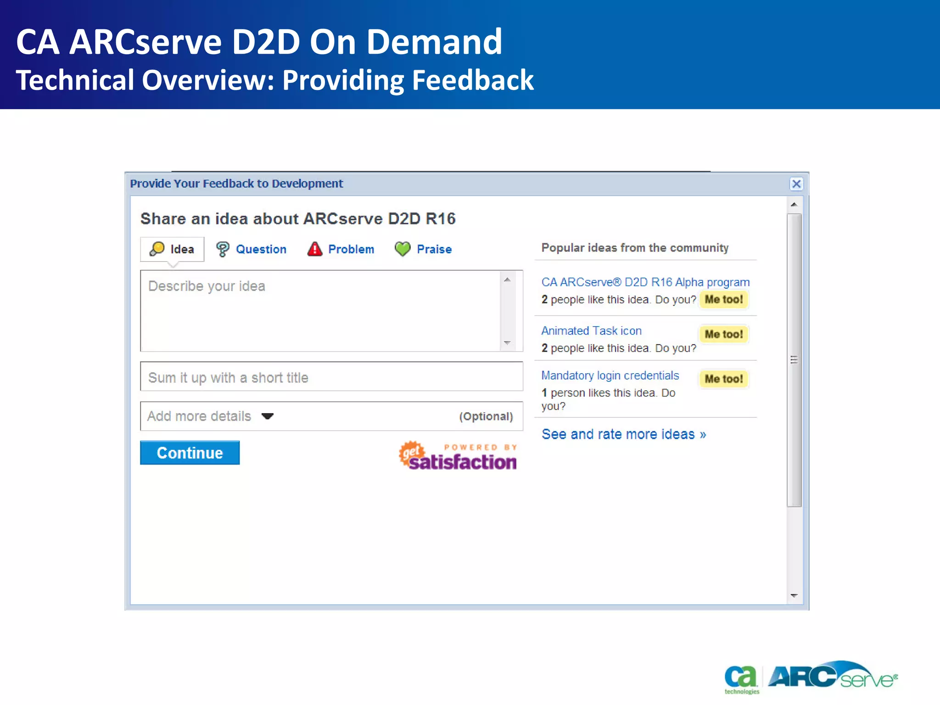Open Mandatory login credentials idea
Viewport: 940px width, 705px height.
pyautogui.click(x=610, y=375)
